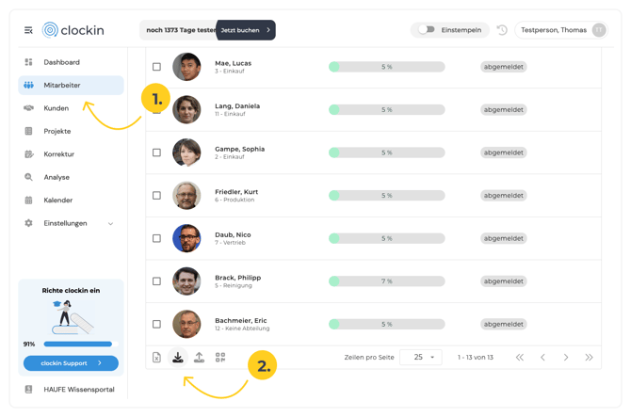
Task: Click the Jetzt buchen button
Action: (246, 30)
